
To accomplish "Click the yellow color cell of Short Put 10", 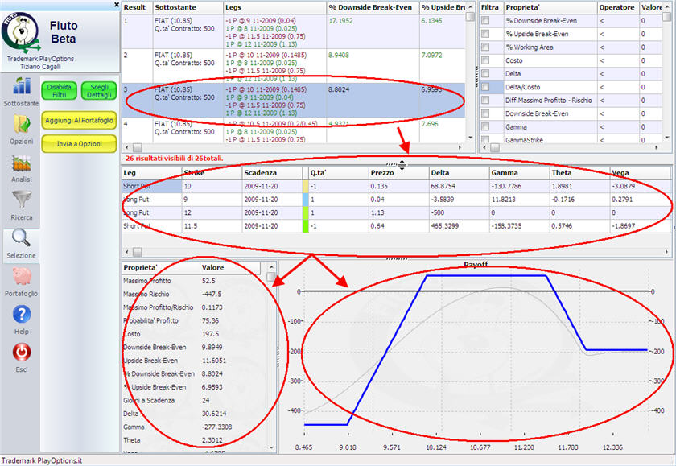I will 304,186.
